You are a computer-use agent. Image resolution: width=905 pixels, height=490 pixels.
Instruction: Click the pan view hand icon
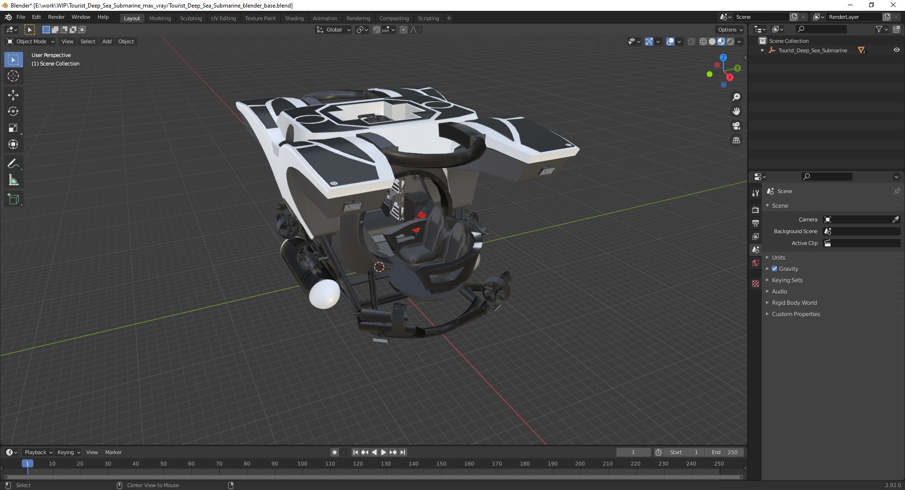coord(736,111)
